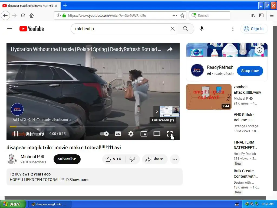Image resolution: width=277 pixels, height=208 pixels.
Task: Open page actions three-dot menu in address bar
Action: (x=174, y=15)
